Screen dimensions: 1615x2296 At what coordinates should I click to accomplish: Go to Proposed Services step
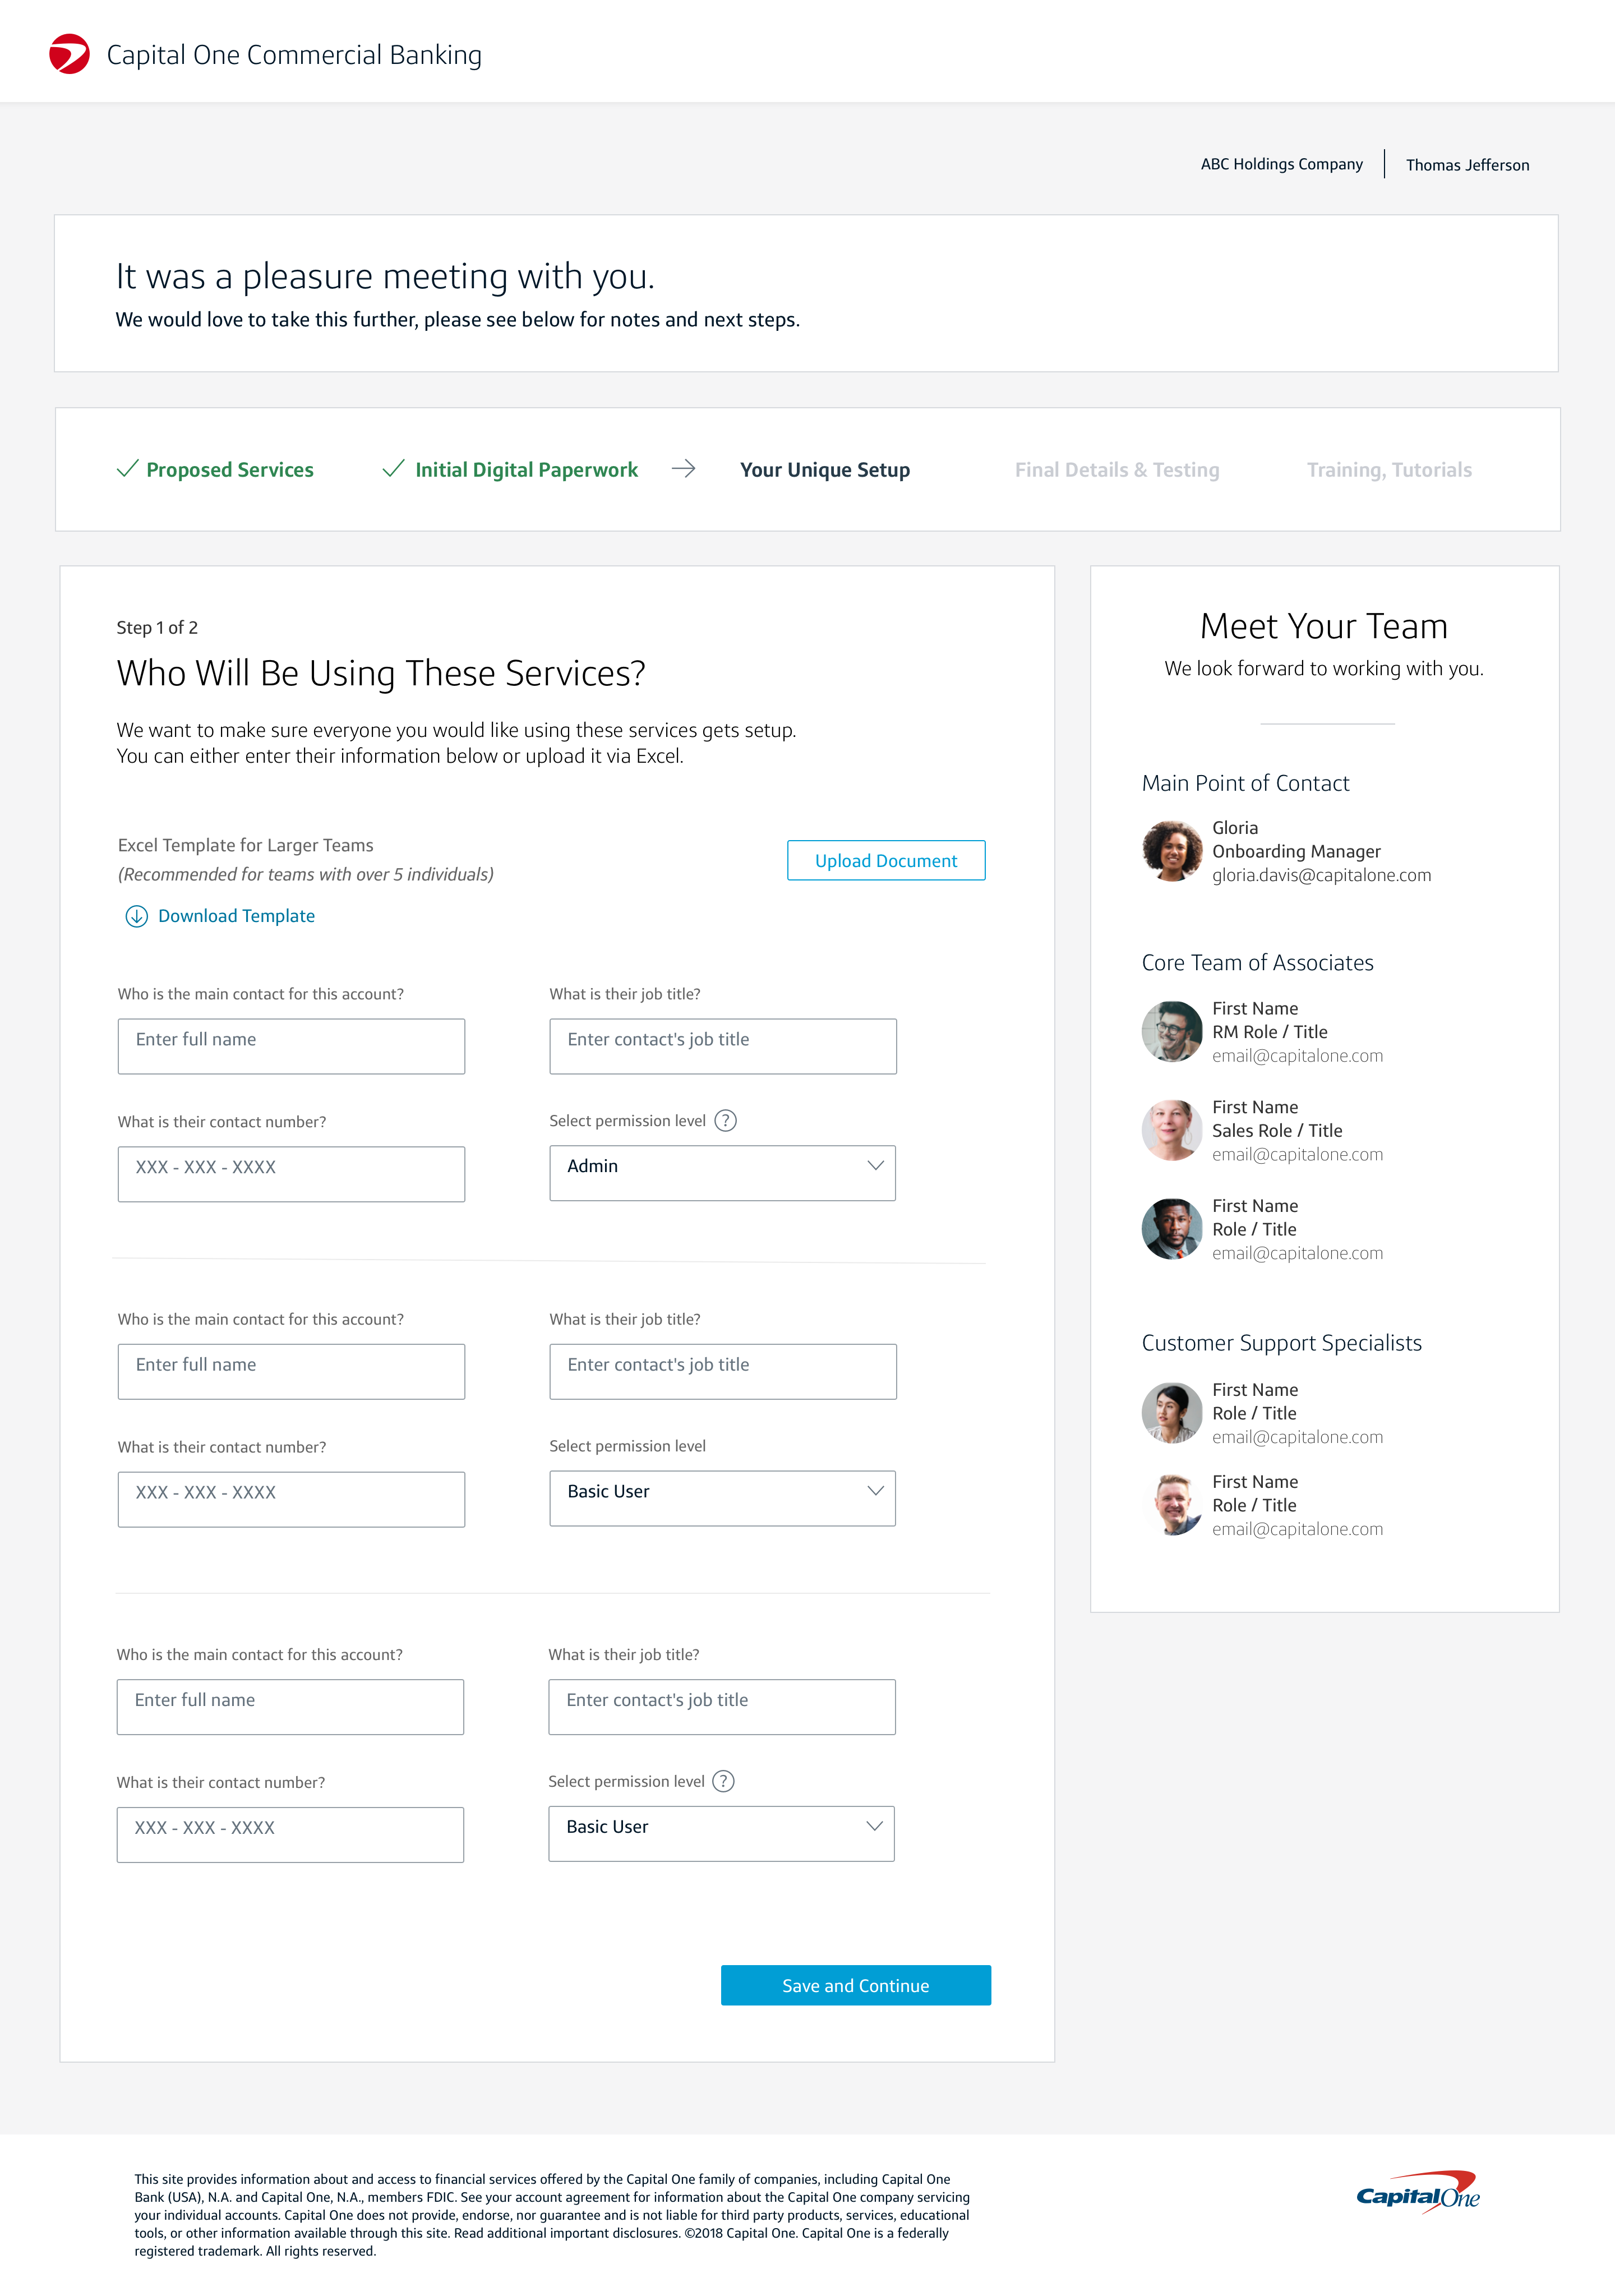click(x=229, y=470)
